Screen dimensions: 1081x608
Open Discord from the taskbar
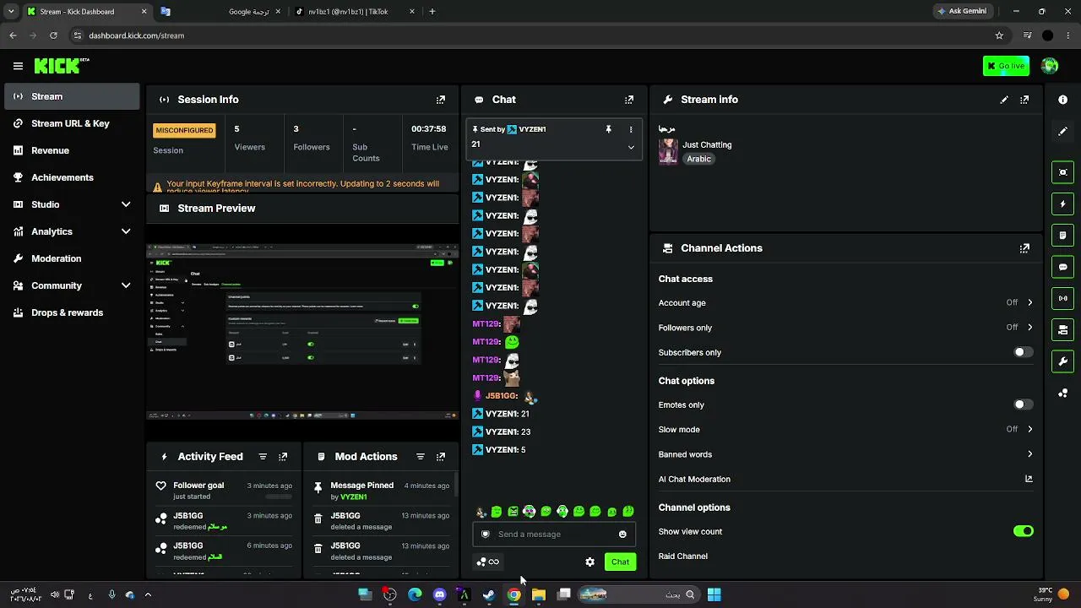point(439,594)
